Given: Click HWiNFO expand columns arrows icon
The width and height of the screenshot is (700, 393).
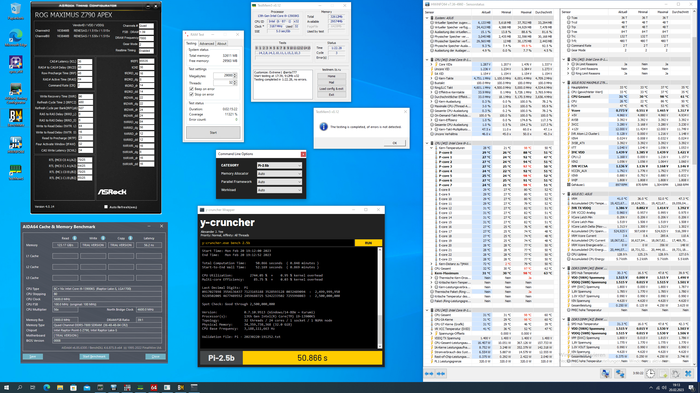Looking at the screenshot, I should click(429, 374).
